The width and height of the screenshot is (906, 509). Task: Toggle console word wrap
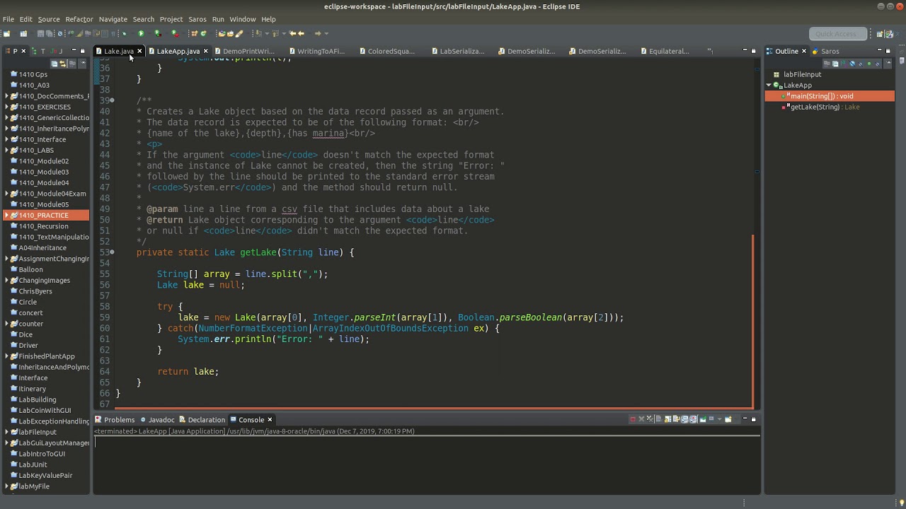[x=676, y=419]
